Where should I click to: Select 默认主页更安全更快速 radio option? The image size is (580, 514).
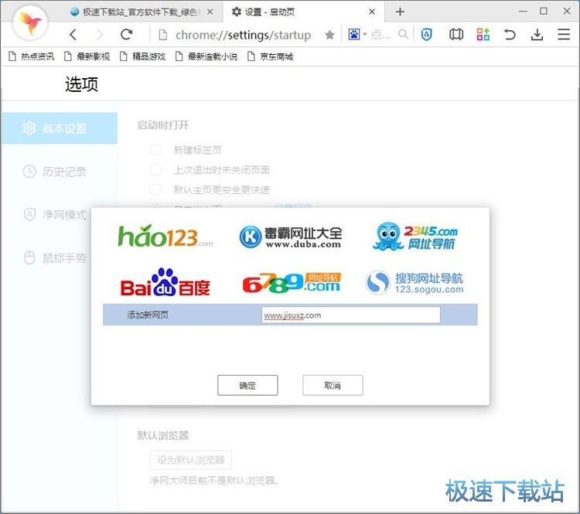[x=155, y=189]
